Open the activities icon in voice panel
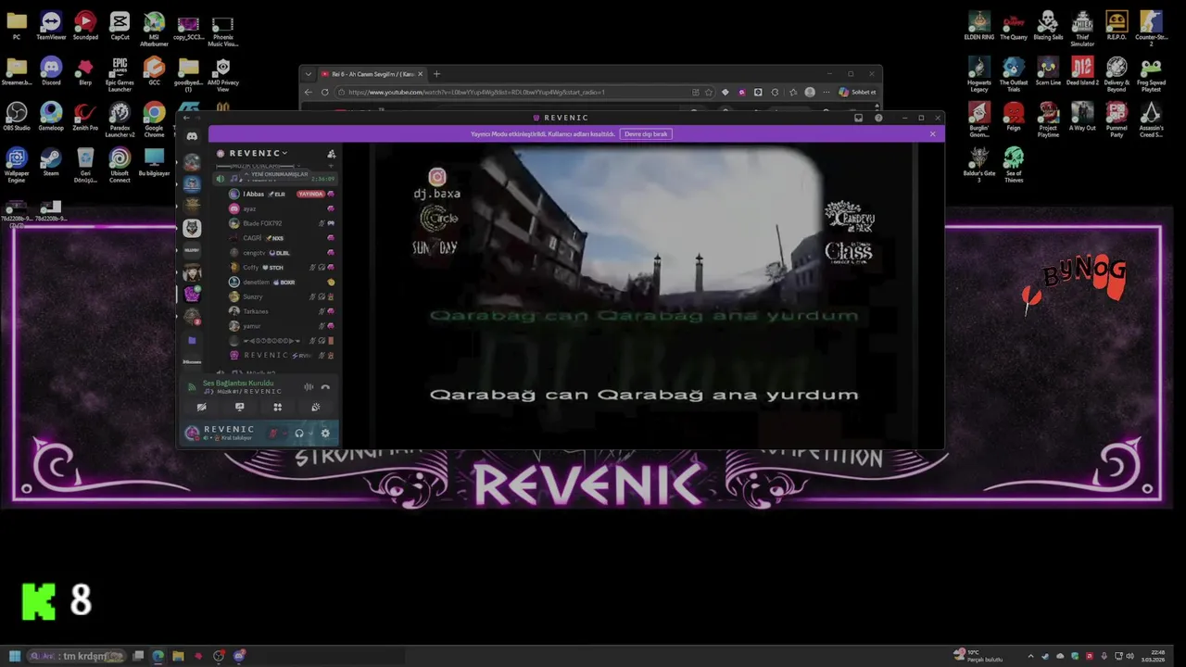 coord(277,407)
